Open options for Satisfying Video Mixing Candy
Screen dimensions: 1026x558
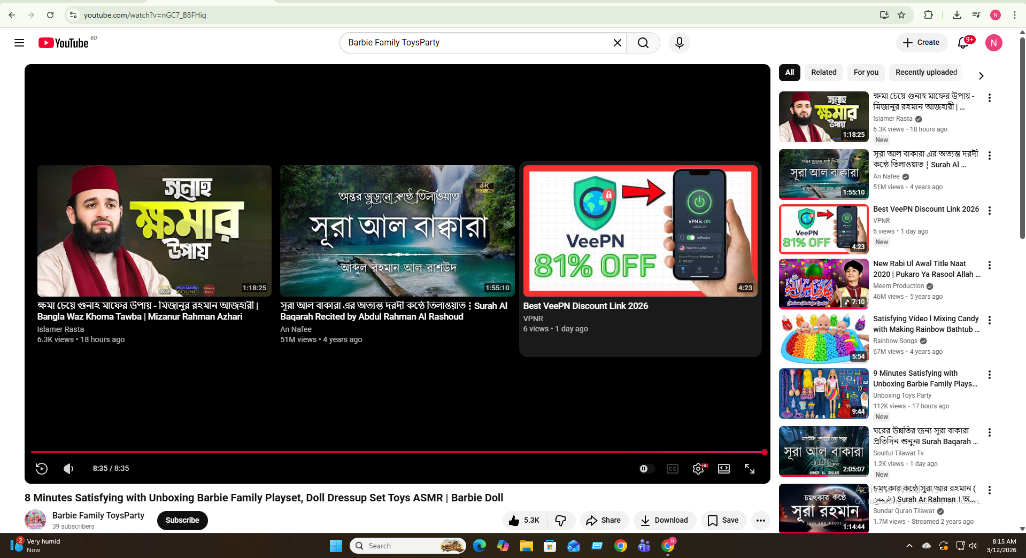(990, 321)
